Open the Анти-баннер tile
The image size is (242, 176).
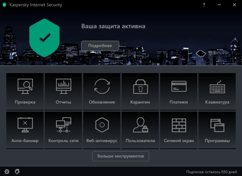pos(25,130)
